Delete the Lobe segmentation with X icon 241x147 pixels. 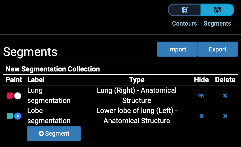click(225, 116)
